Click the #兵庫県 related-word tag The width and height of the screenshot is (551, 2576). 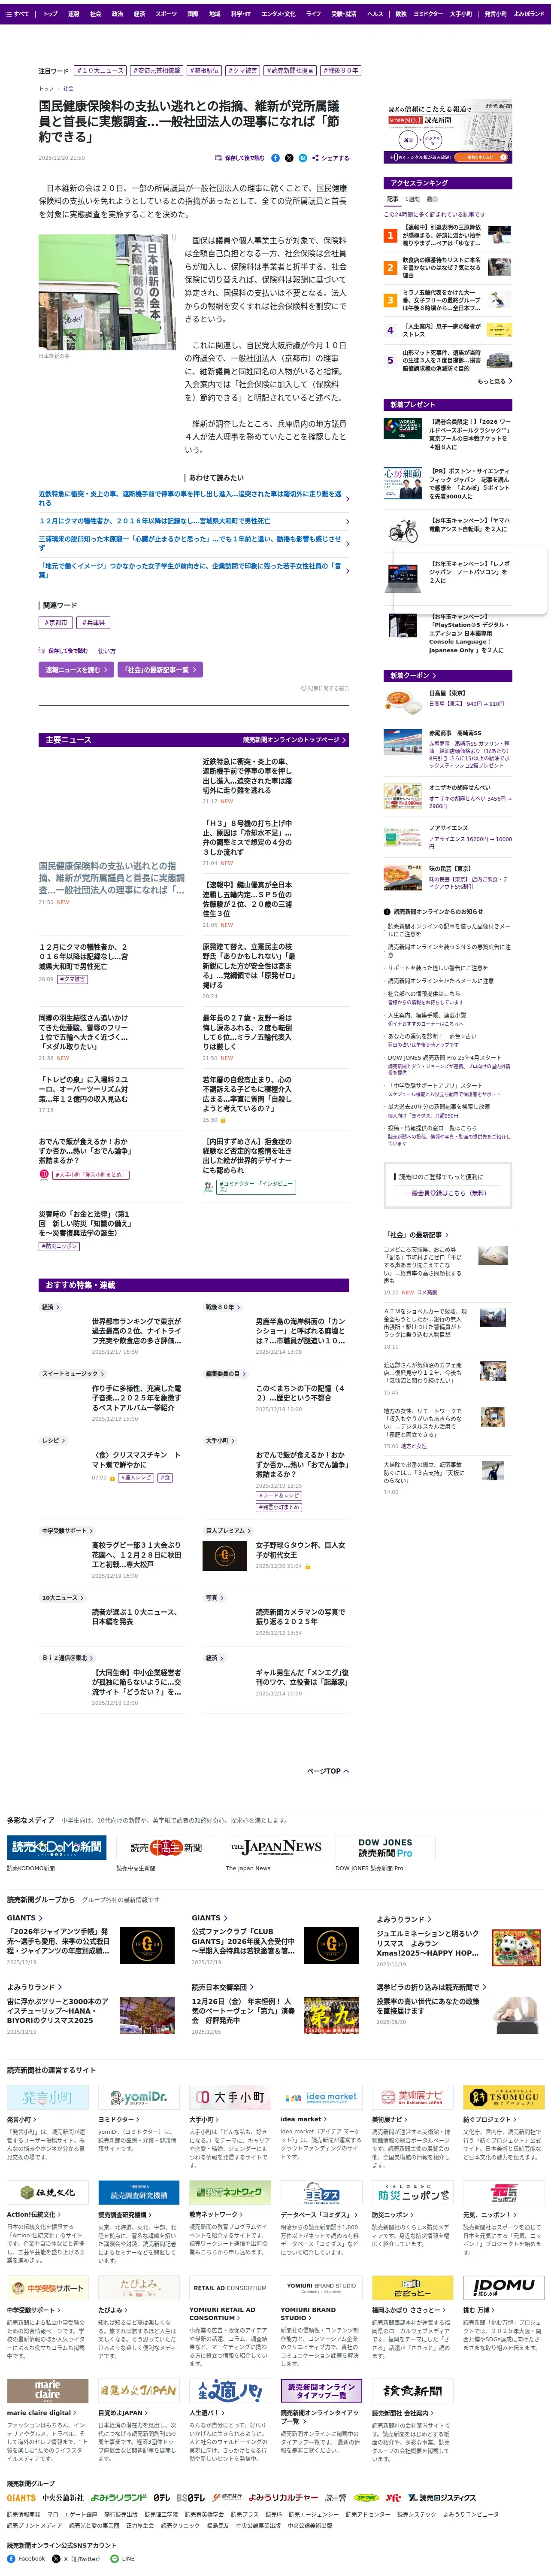coord(93,623)
